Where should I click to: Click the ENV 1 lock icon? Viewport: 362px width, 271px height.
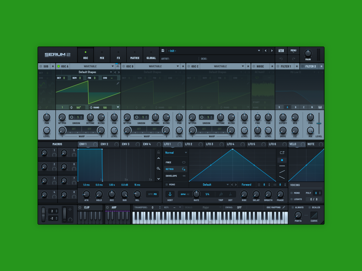coord(158,152)
